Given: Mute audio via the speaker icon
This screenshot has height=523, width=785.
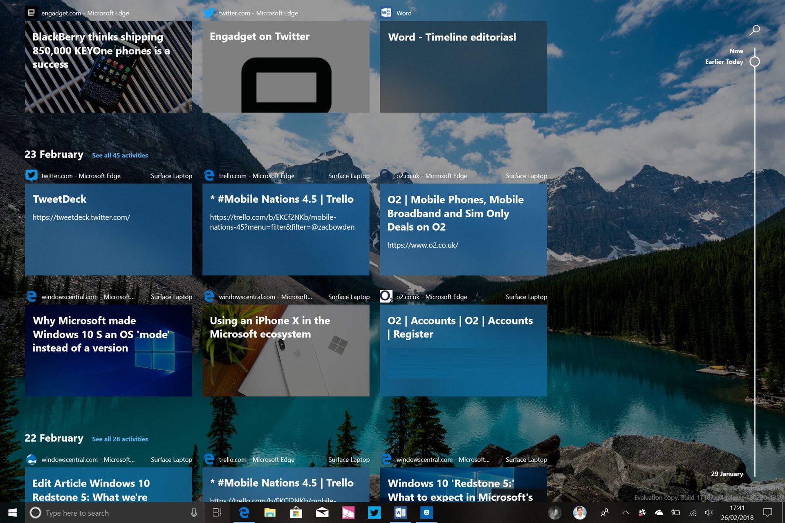Looking at the screenshot, I should tap(709, 513).
